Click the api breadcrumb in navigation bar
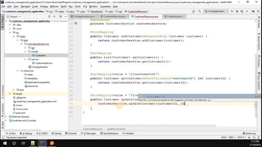This screenshot has height=147, width=262. 119,11
